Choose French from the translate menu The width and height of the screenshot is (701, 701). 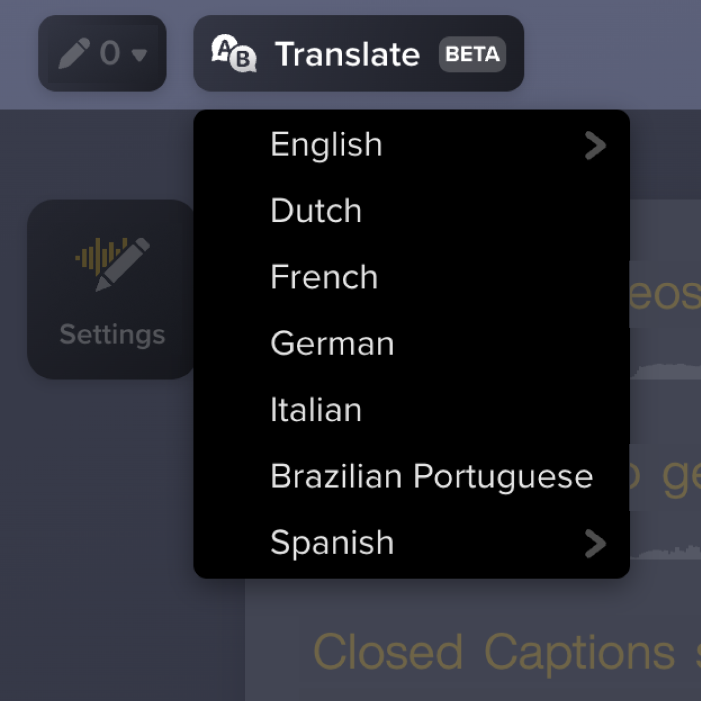pos(324,277)
